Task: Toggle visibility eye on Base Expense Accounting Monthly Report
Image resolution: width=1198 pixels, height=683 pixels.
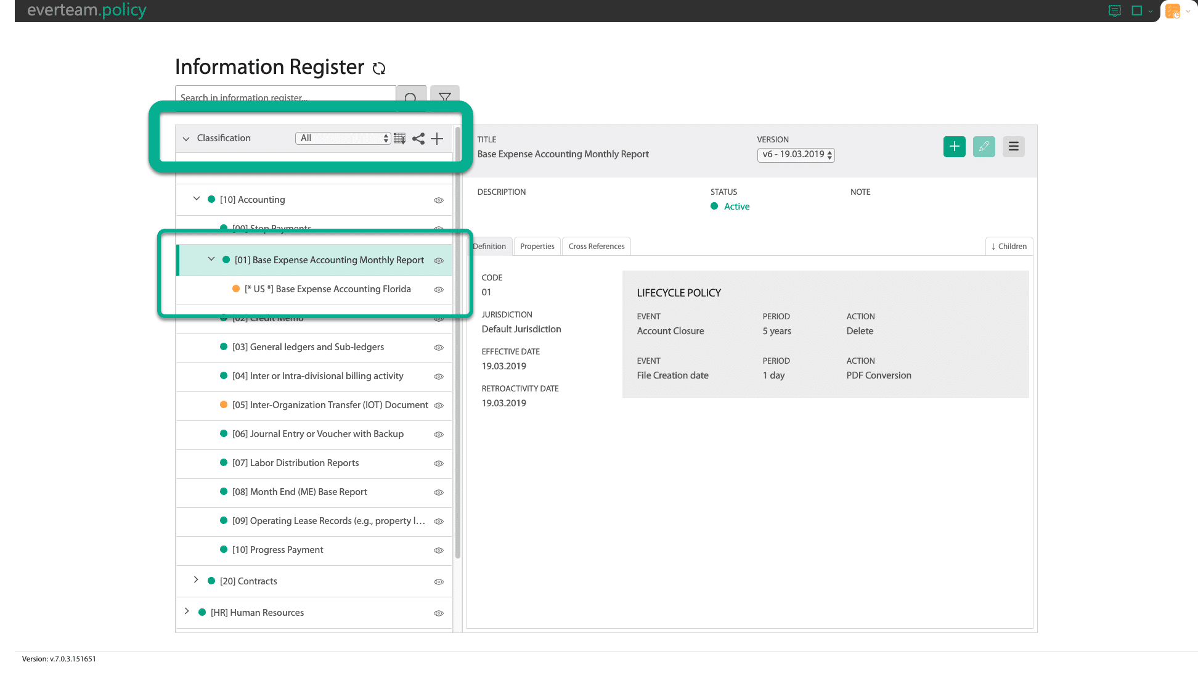Action: point(439,260)
